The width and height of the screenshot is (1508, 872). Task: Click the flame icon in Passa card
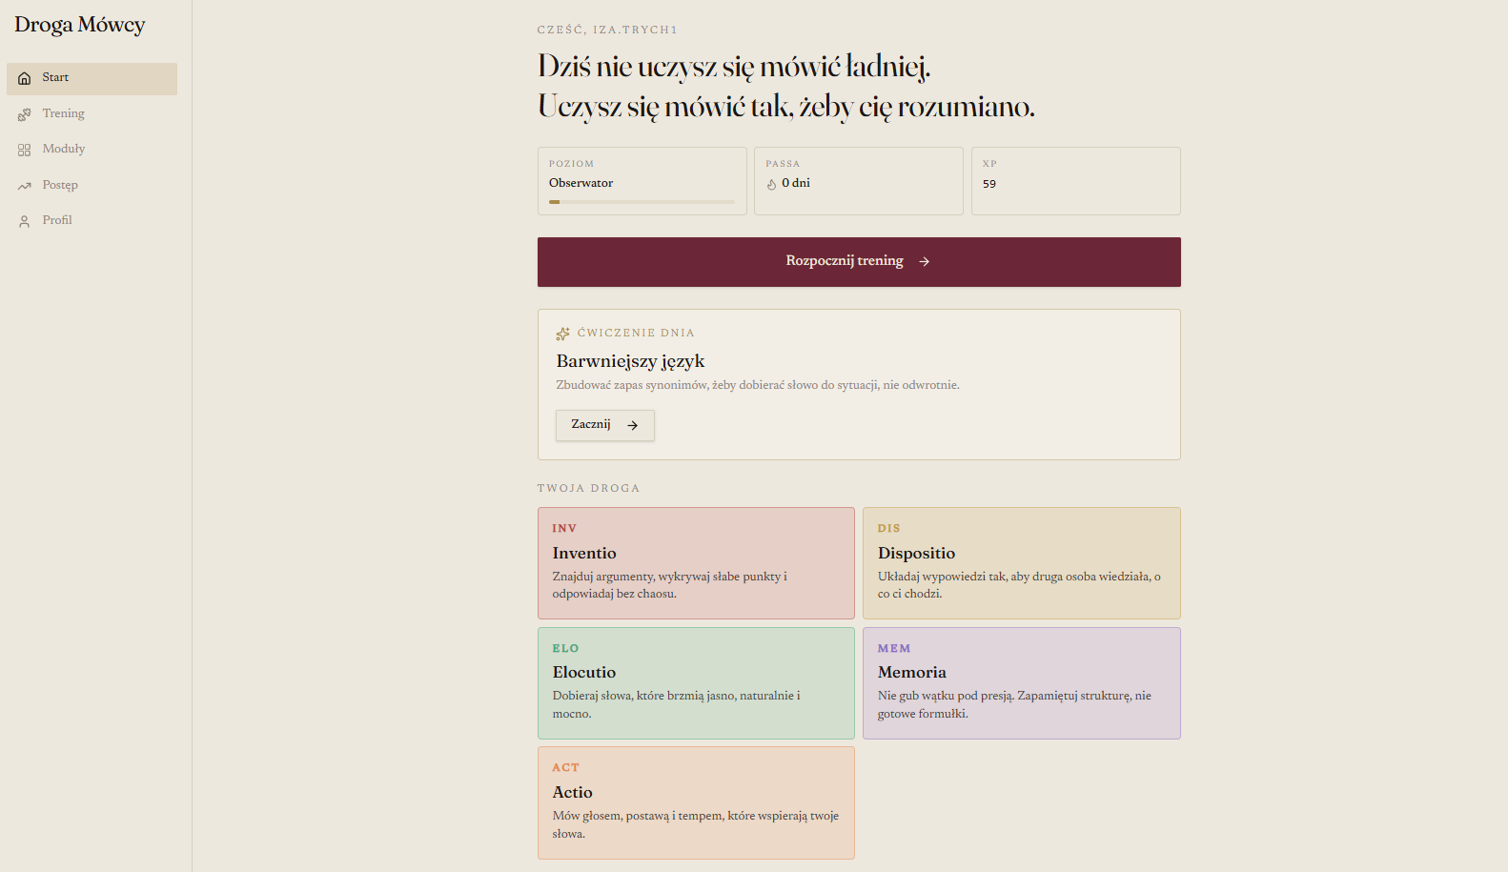click(x=772, y=185)
